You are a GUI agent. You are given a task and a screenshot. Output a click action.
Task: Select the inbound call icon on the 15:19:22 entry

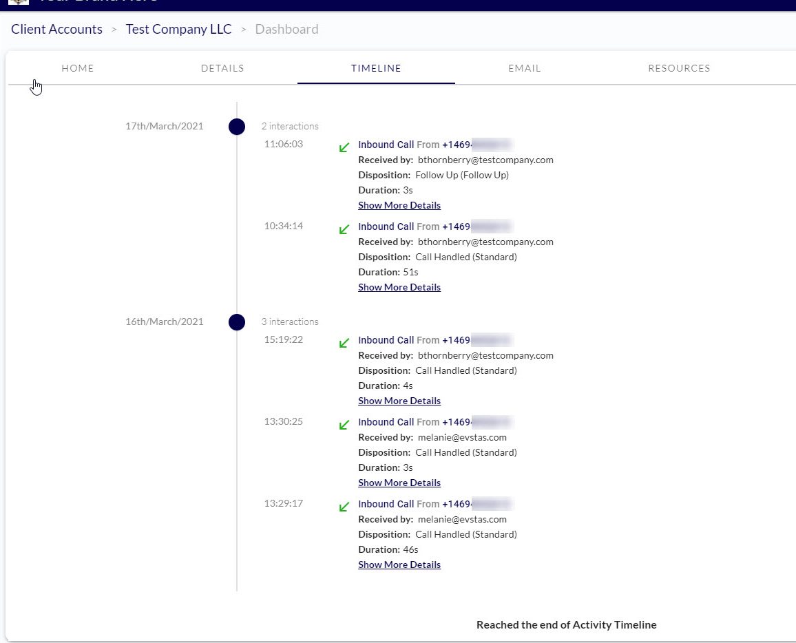[344, 342]
